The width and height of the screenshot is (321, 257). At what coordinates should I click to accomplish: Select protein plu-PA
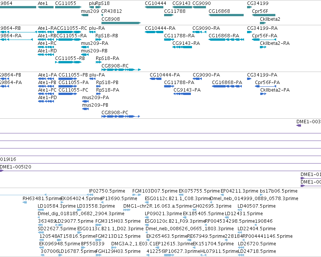tap(97, 75)
